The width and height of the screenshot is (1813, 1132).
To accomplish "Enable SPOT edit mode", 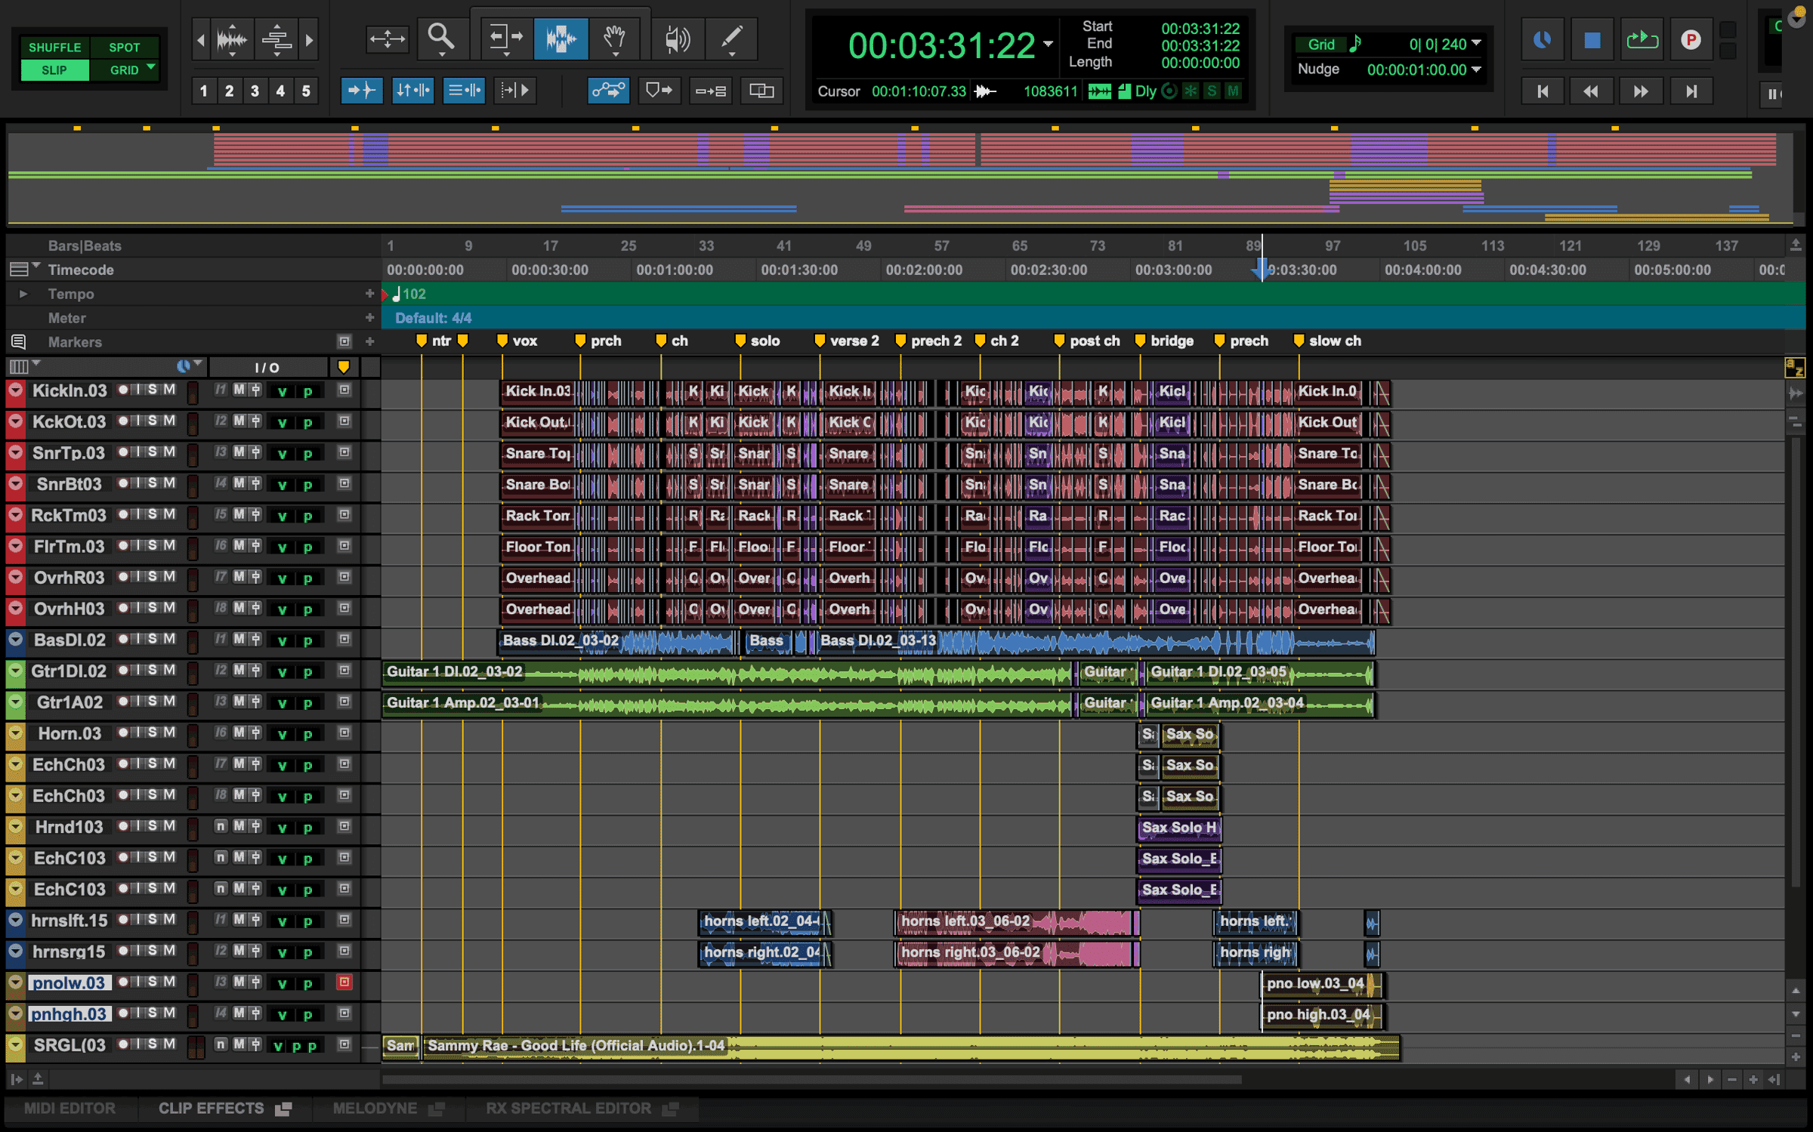I will coord(124,47).
